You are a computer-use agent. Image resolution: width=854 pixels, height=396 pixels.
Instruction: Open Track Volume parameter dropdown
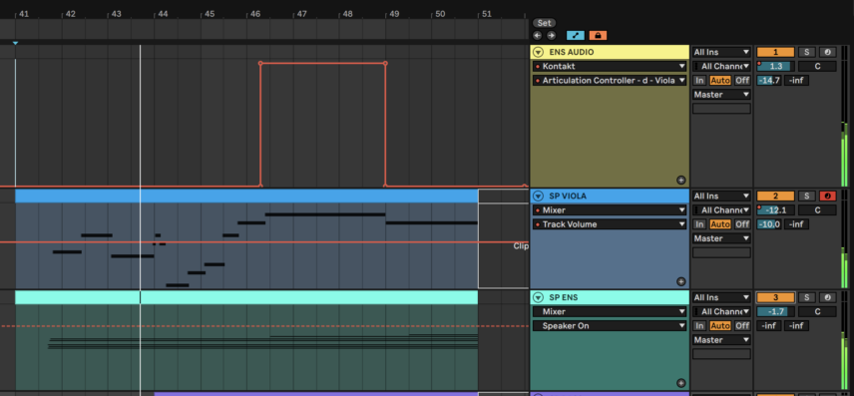pos(610,224)
